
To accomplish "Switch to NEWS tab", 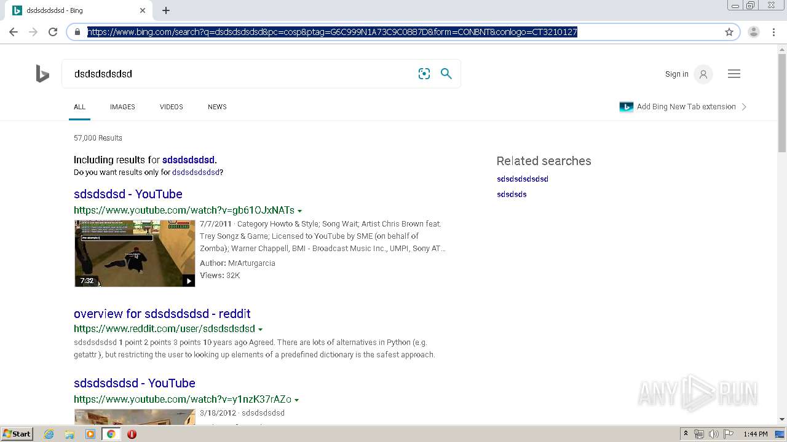I will coord(217,107).
